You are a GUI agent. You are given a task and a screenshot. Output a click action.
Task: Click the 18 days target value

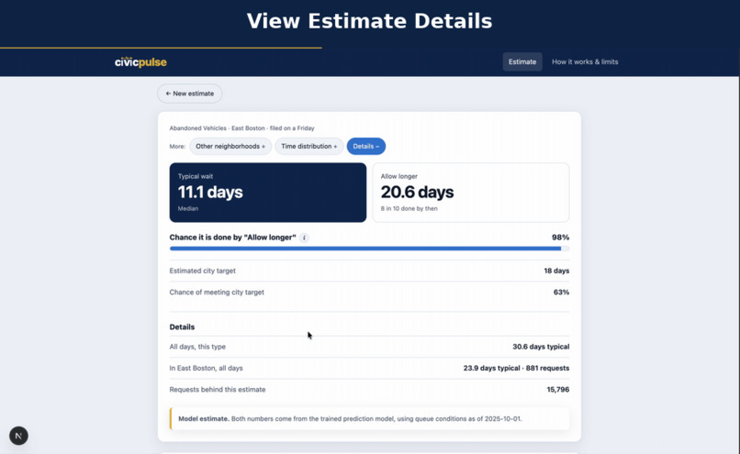point(556,271)
